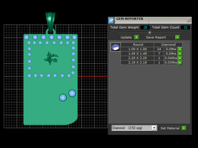
Task: Click the green arrow next to Save Report
Action: pos(177,37)
